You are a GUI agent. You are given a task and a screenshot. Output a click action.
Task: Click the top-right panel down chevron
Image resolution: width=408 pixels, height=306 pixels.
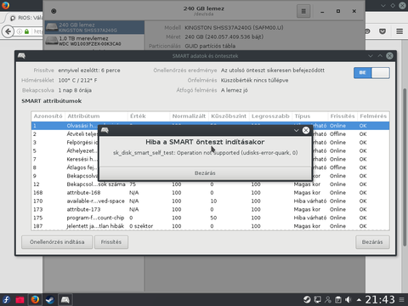(383, 5)
